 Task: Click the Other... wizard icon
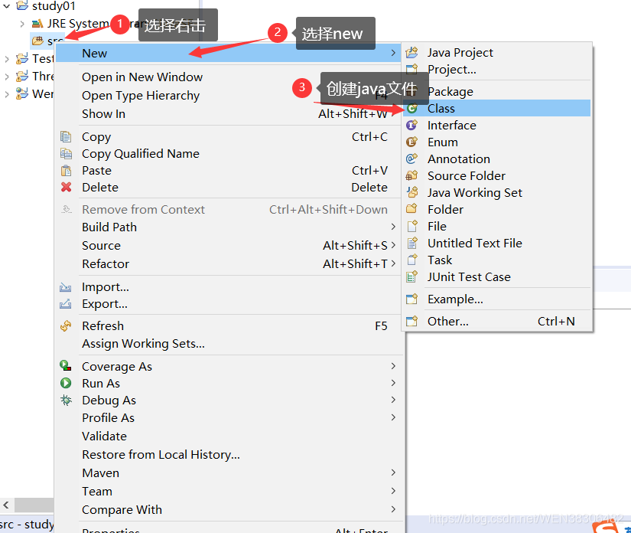click(x=411, y=321)
